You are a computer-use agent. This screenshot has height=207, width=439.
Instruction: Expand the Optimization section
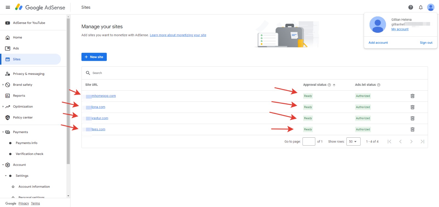coord(3,107)
